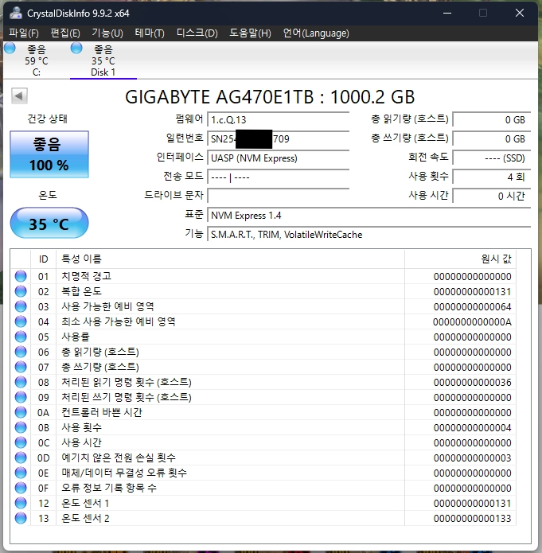Click status orb for 0D 예기치 않은 전원 손실 횟수
The width and height of the screenshot is (542, 553).
pyautogui.click(x=21, y=458)
